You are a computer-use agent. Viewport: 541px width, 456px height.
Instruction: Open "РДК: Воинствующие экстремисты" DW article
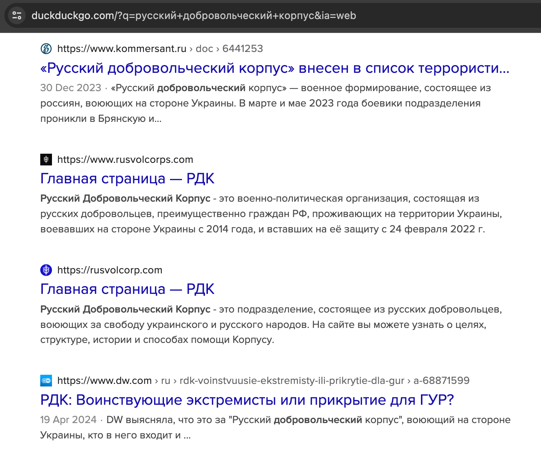(247, 400)
